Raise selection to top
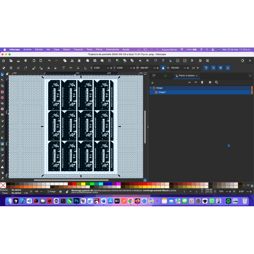 (64, 68)
